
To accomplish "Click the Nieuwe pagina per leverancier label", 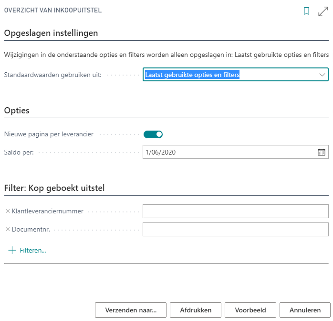I will pos(49,134).
